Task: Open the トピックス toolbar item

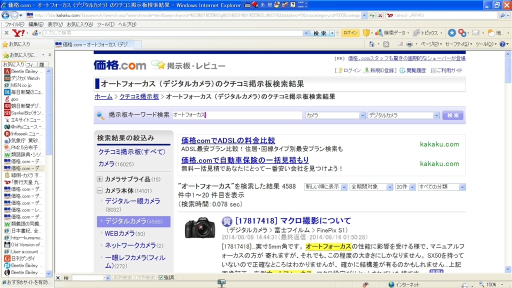Action: tap(428, 32)
